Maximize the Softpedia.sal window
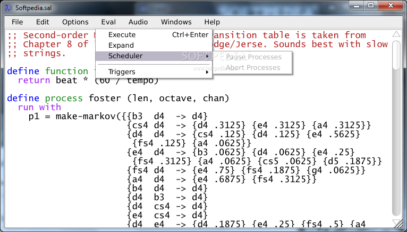This screenshot has width=407, height=232. click(x=371, y=6)
